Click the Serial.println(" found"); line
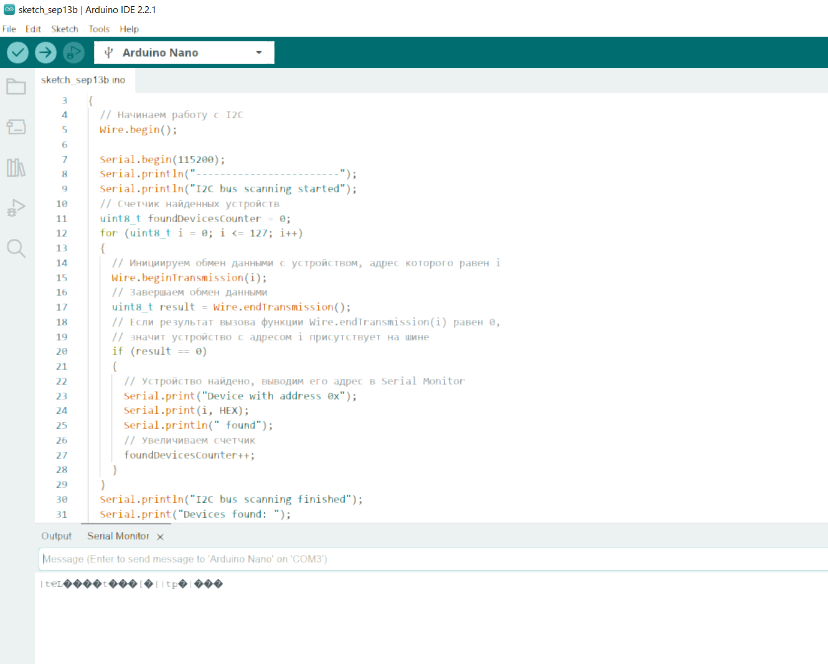 pos(198,425)
